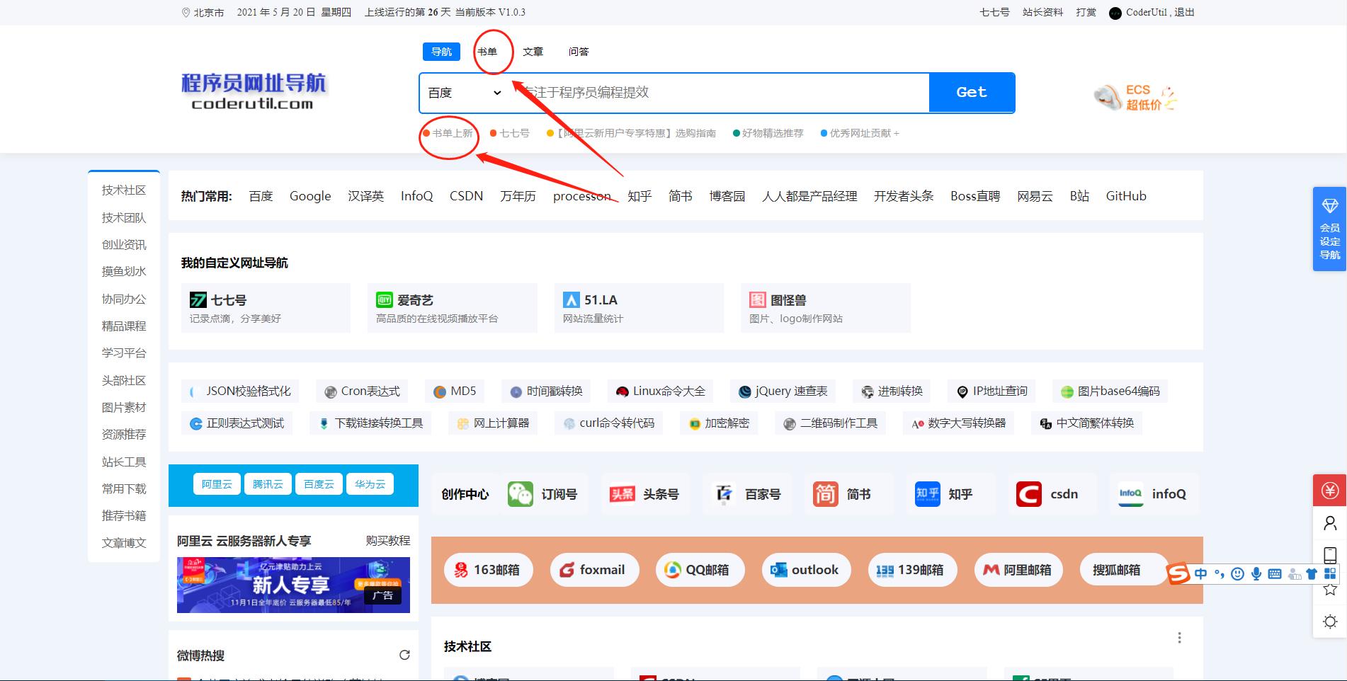The height and width of the screenshot is (681, 1347).
Task: Switch to the 文章 tab
Action: coord(533,52)
